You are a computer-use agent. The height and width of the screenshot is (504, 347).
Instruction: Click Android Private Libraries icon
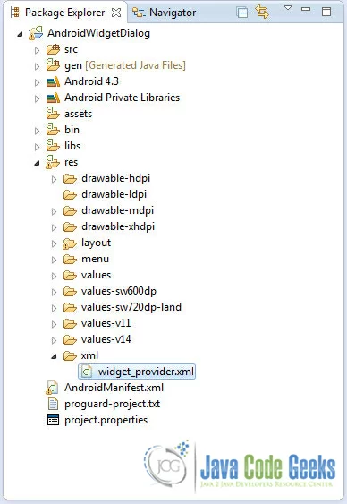tap(53, 98)
